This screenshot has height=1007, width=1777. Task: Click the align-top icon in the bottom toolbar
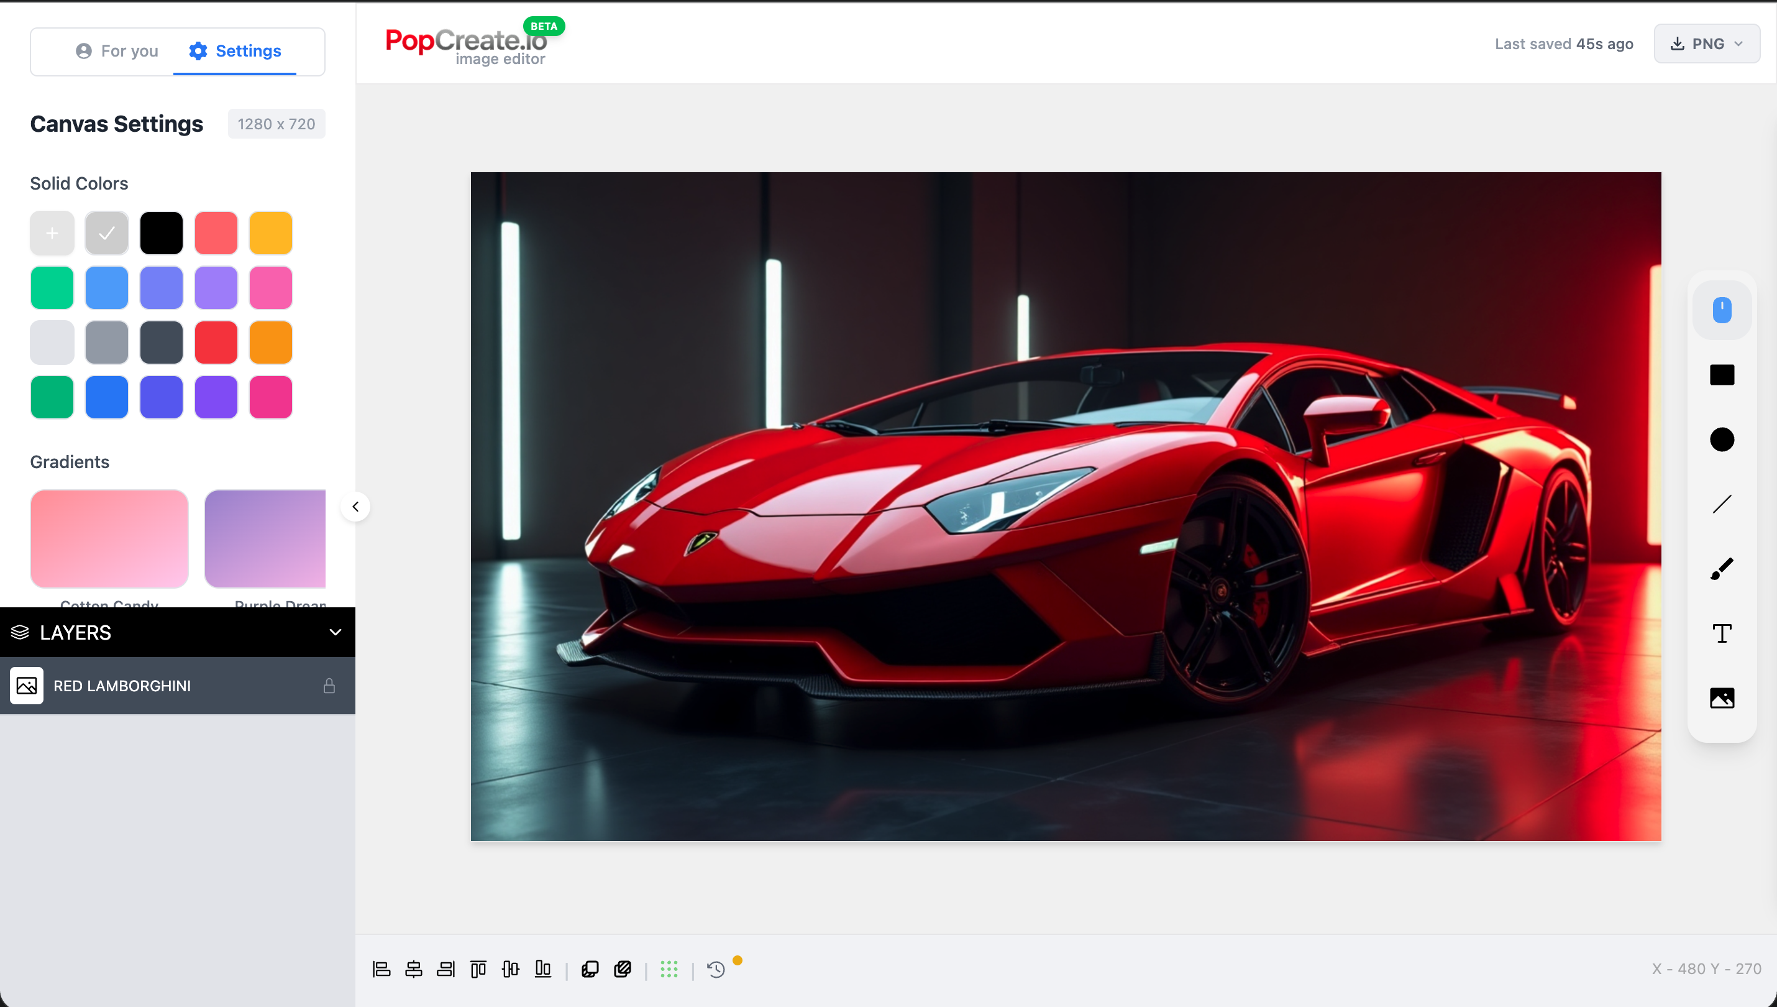pyautogui.click(x=477, y=968)
